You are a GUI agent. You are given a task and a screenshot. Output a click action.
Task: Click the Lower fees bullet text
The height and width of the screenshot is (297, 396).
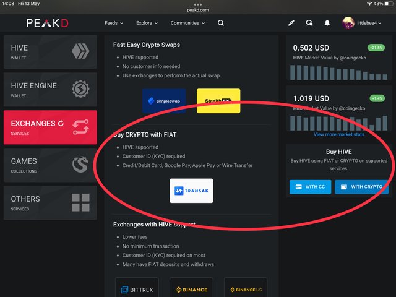pyautogui.click(x=135, y=237)
